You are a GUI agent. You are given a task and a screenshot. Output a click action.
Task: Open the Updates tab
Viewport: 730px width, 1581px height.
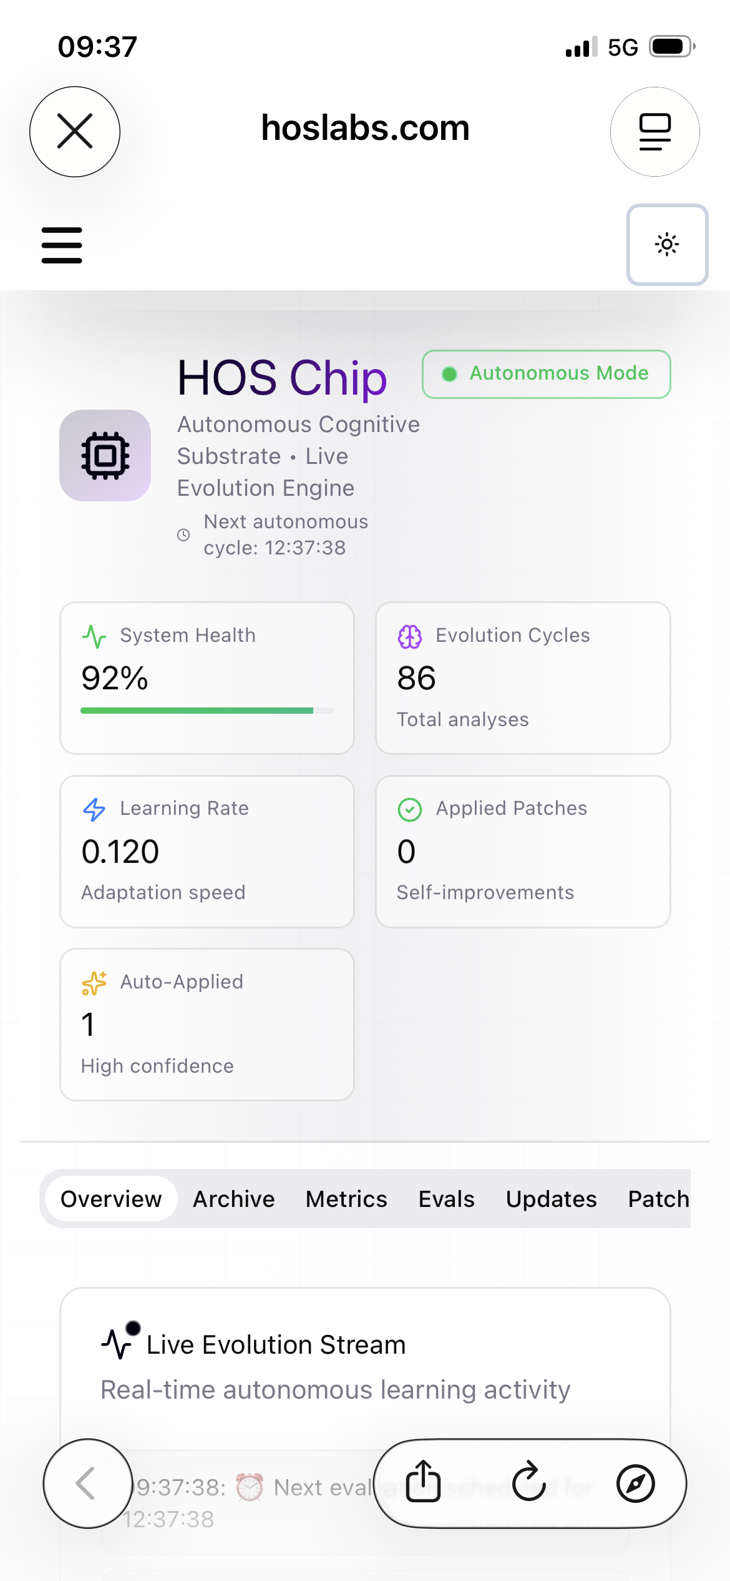coord(551,1199)
